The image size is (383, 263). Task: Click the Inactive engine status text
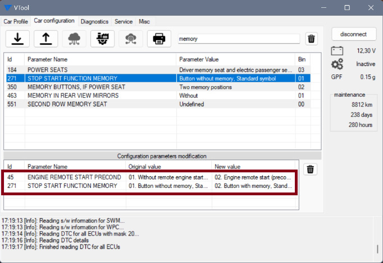[366, 64]
